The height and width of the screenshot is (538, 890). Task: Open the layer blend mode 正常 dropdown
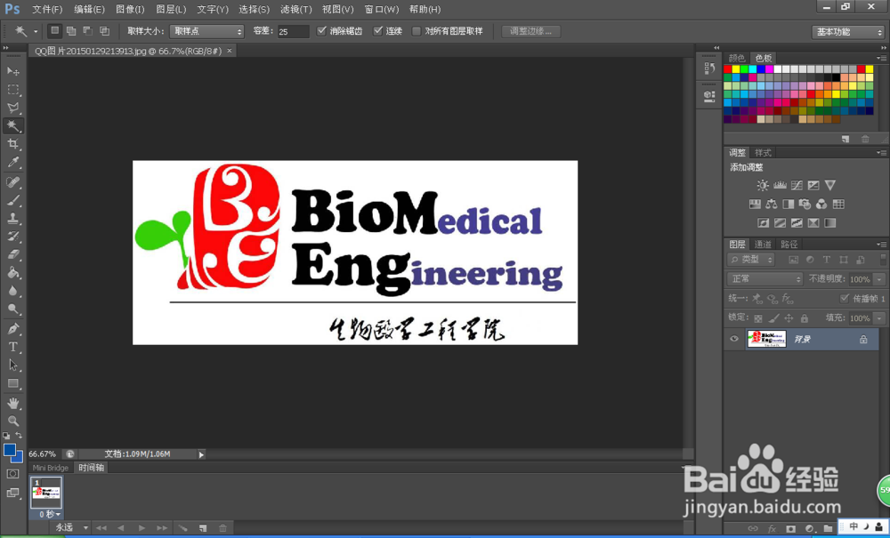tap(765, 278)
